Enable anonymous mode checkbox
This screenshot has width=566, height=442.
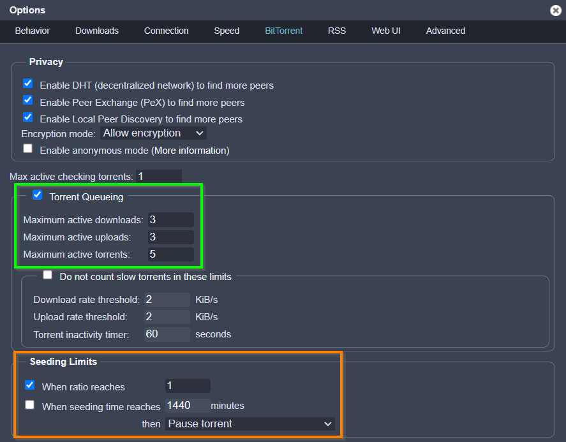tap(28, 149)
